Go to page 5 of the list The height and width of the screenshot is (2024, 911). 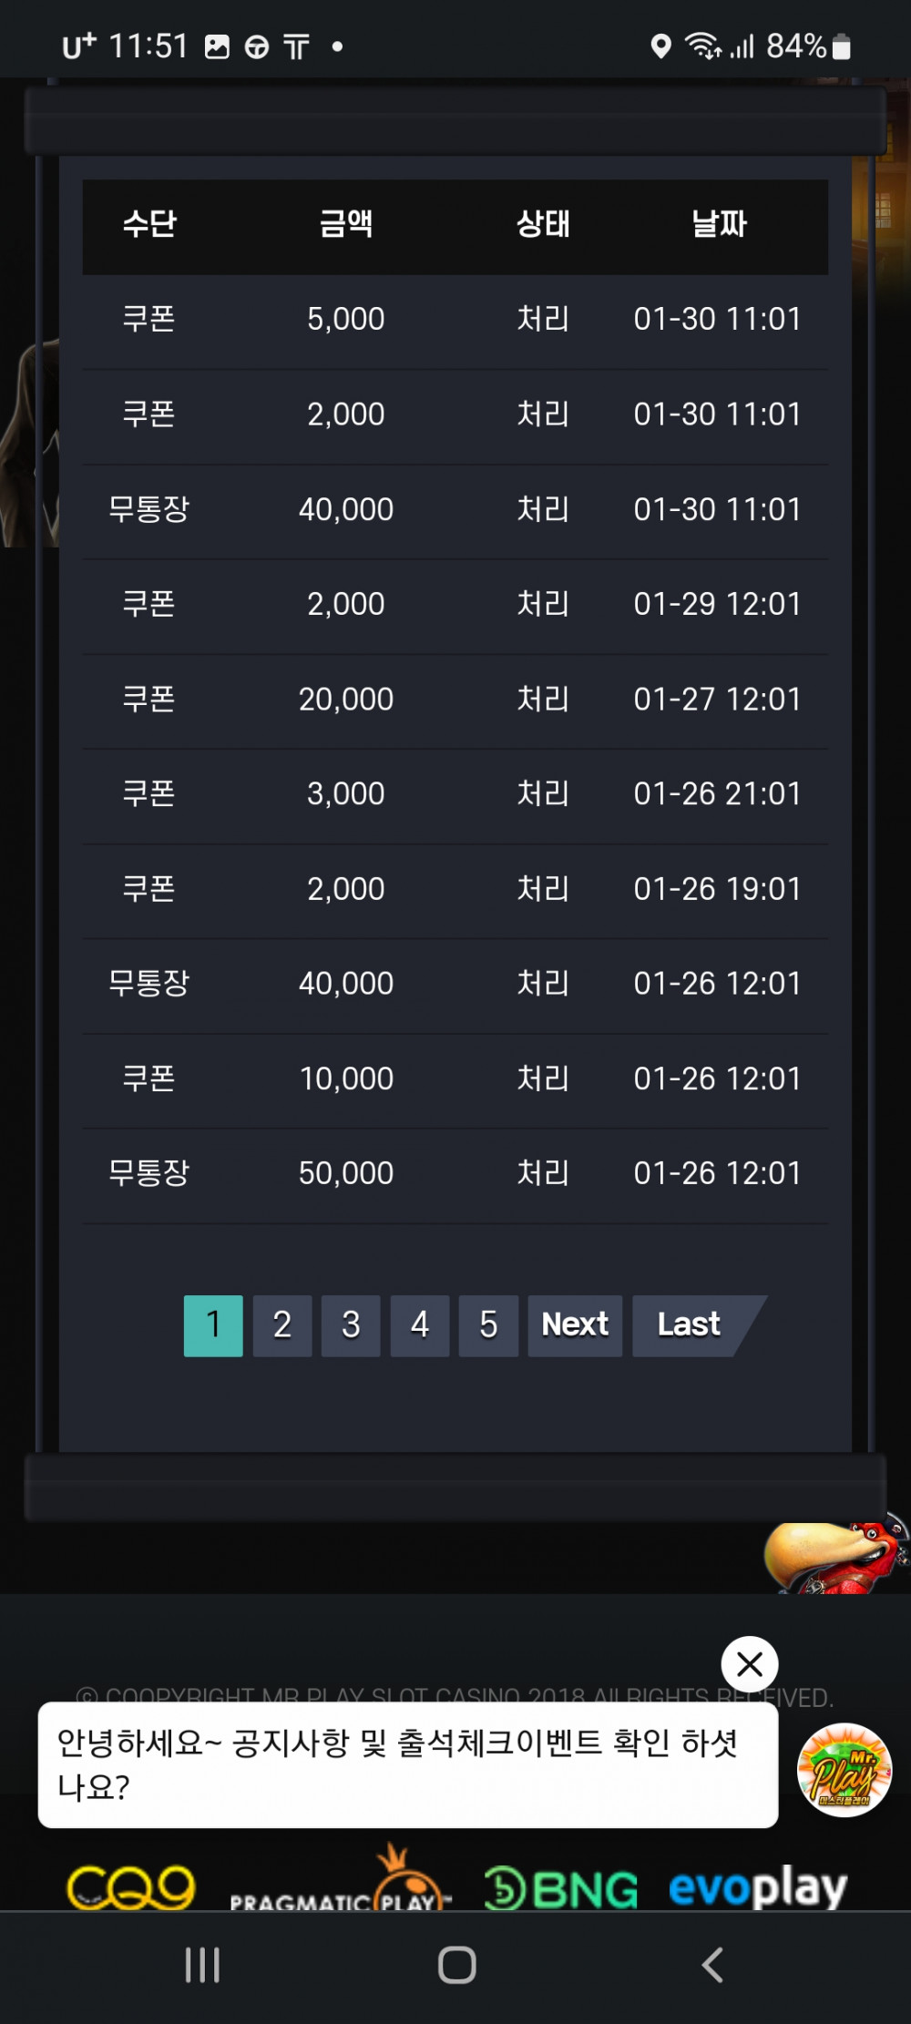click(488, 1325)
